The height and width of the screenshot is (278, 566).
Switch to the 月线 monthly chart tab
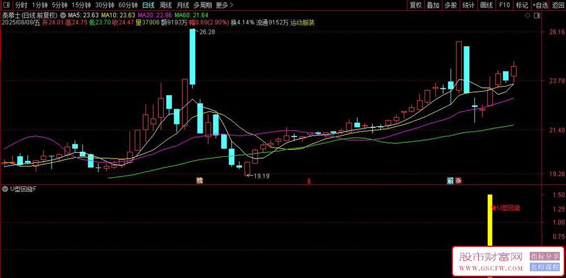[183, 5]
